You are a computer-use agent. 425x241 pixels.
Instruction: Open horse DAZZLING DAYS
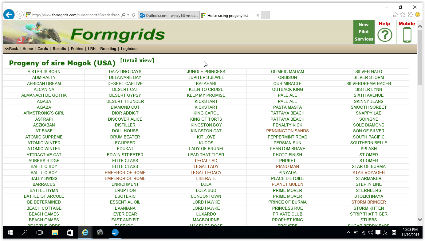point(125,72)
